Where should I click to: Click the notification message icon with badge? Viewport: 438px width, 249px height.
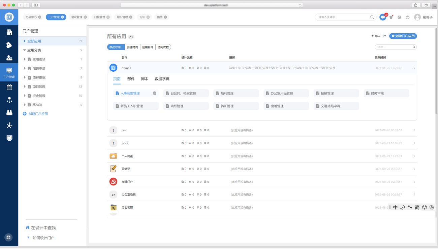pyautogui.click(x=383, y=17)
